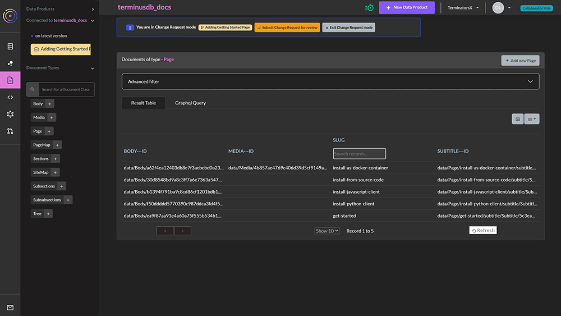The image size is (561, 316).
Task: Switch to the Result Table tab
Action: click(144, 103)
